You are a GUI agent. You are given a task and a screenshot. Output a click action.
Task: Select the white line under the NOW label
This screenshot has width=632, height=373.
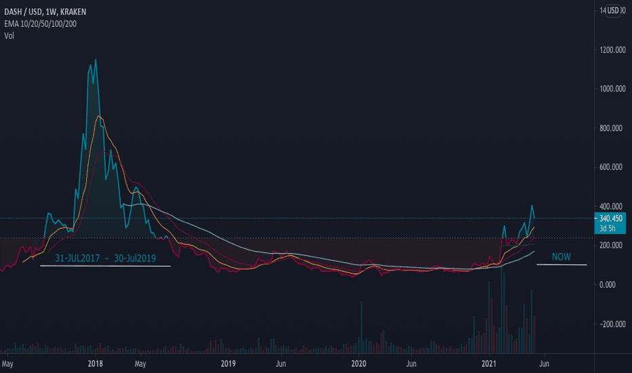click(x=561, y=264)
